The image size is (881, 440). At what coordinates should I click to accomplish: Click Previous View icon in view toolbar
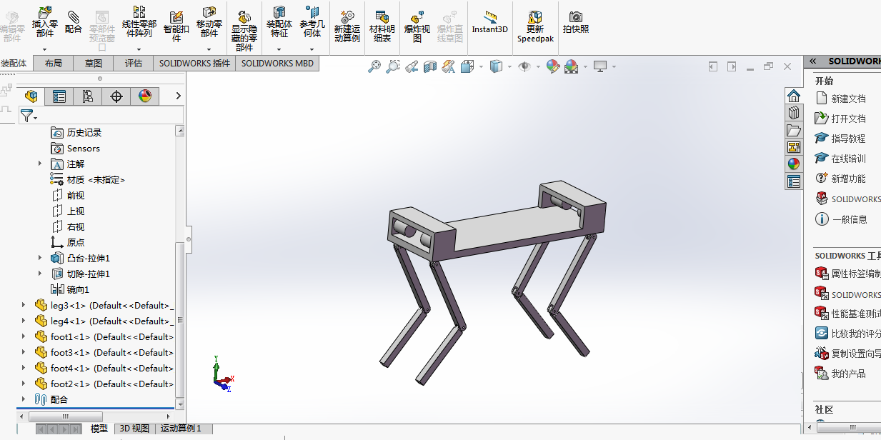pyautogui.click(x=412, y=66)
